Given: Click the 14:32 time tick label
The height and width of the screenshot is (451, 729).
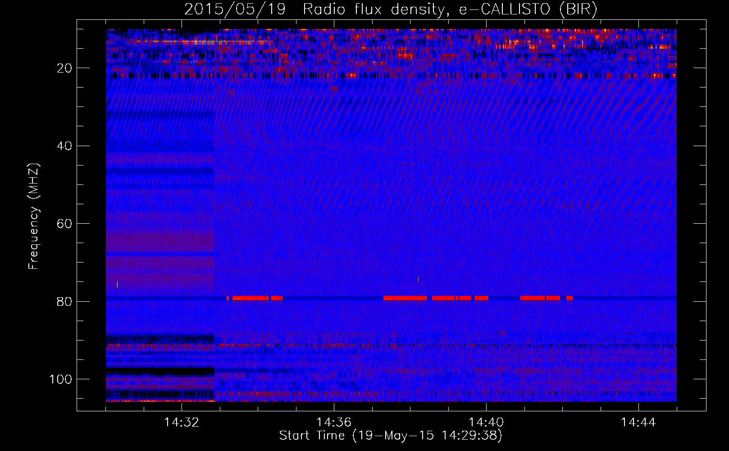Looking at the screenshot, I should click(182, 423).
